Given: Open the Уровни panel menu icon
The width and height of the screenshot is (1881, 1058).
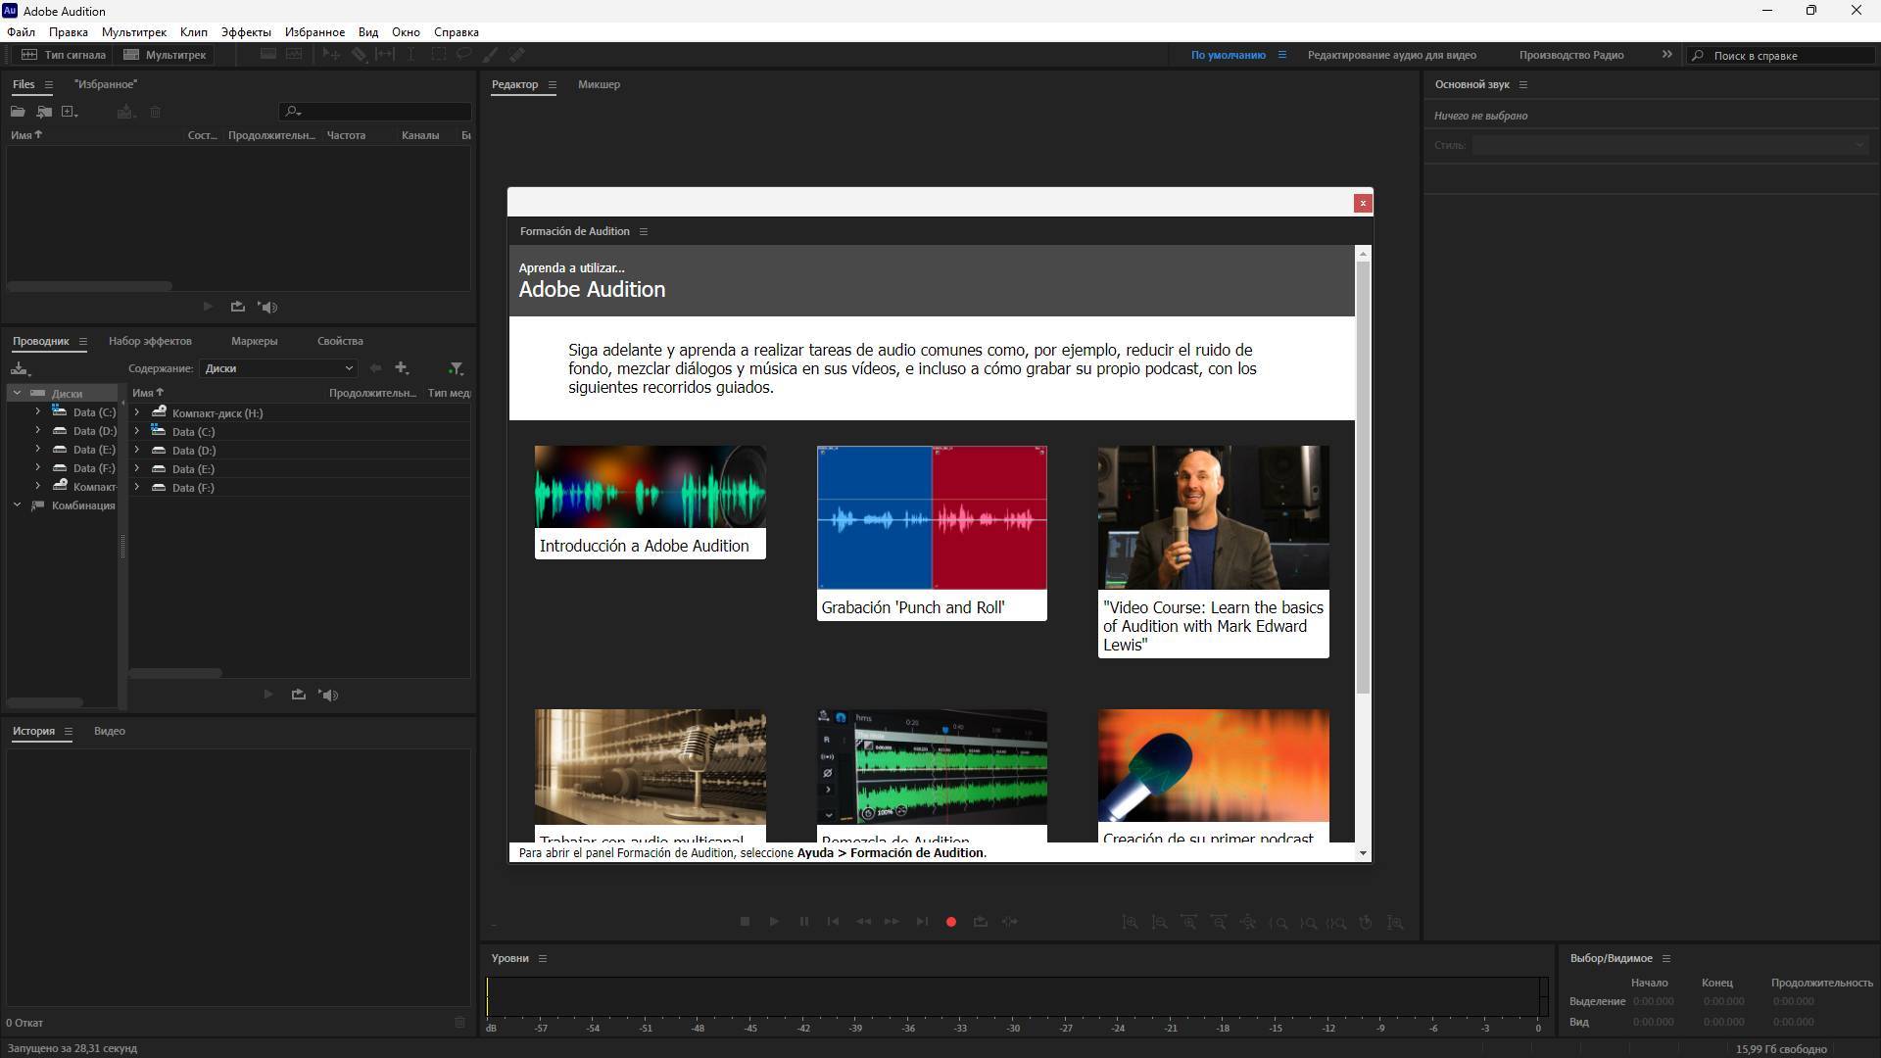Looking at the screenshot, I should (543, 958).
